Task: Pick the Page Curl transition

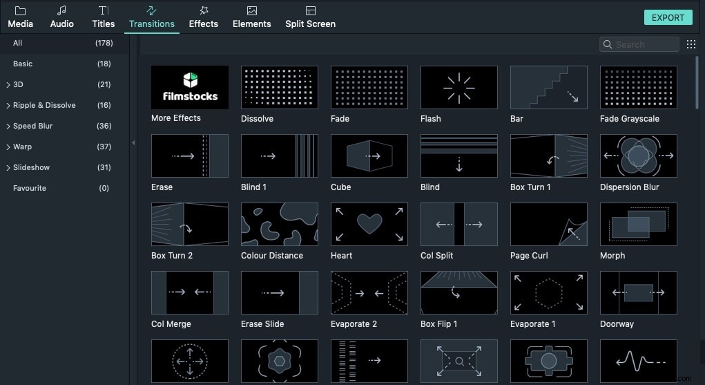Action: tap(548, 224)
